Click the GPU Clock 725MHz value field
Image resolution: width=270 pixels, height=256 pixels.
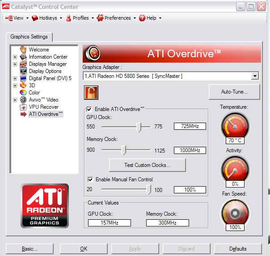click(x=190, y=127)
